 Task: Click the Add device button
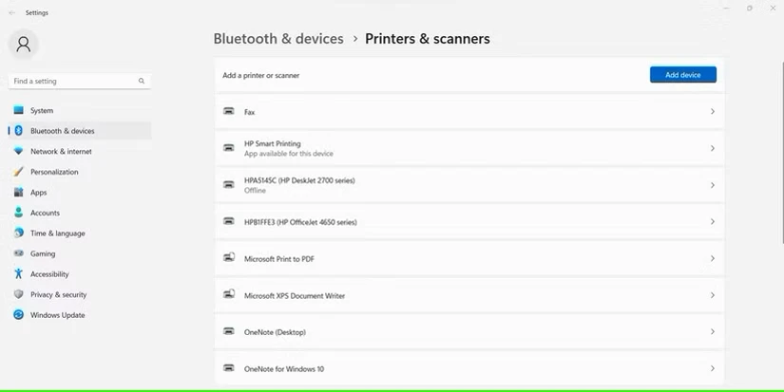pyautogui.click(x=683, y=75)
